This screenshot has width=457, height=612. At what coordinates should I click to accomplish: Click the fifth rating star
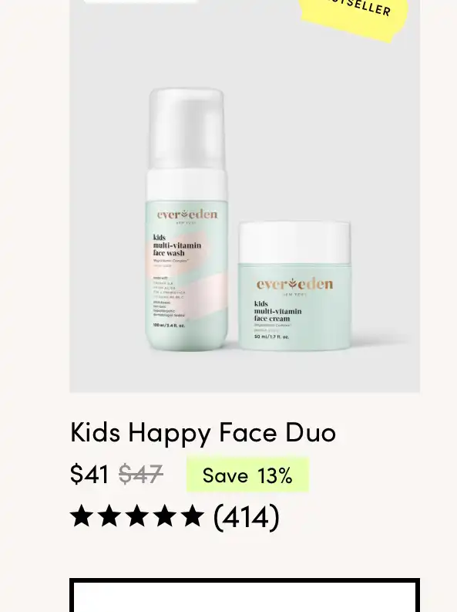click(193, 516)
